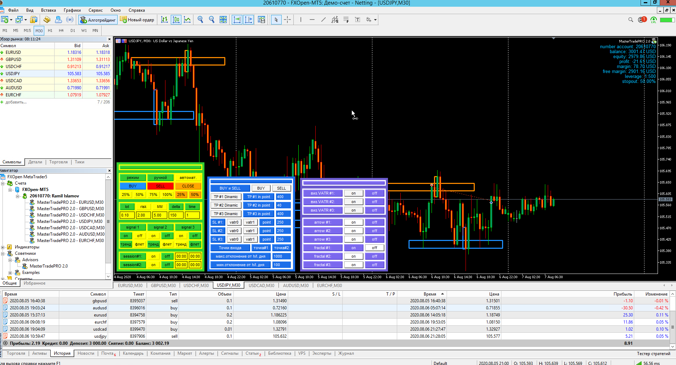Open new chart dropdown arrow
Image resolution: width=676 pixels, height=365 pixels.
click(x=11, y=20)
